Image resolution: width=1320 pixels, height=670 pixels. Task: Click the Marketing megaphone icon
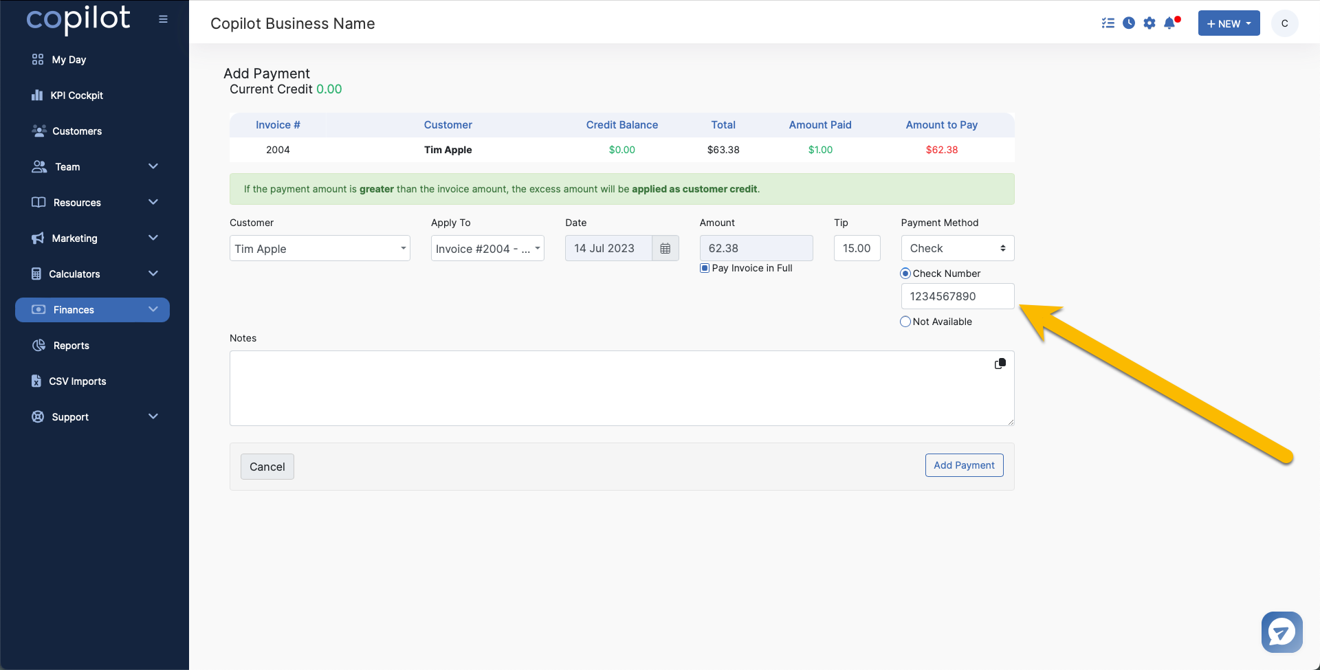click(38, 238)
